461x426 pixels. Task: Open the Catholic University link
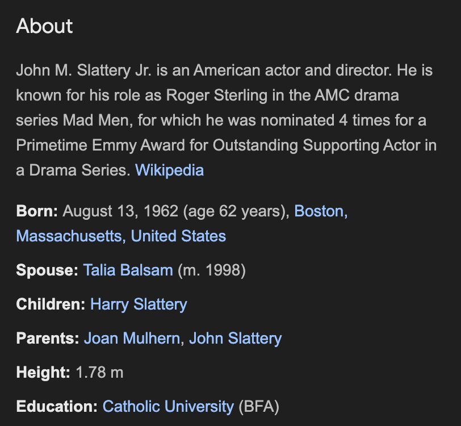[x=168, y=407]
